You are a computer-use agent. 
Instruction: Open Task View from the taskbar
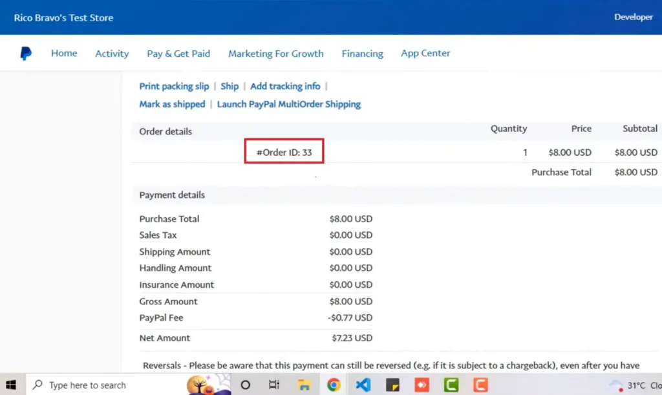pyautogui.click(x=274, y=385)
